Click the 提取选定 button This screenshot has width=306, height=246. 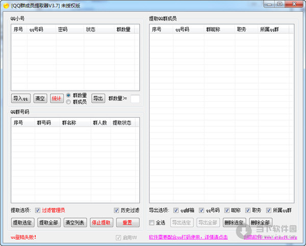coord(22,223)
